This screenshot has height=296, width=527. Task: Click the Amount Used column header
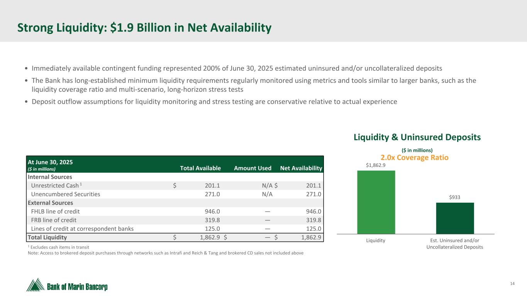(x=252, y=168)
